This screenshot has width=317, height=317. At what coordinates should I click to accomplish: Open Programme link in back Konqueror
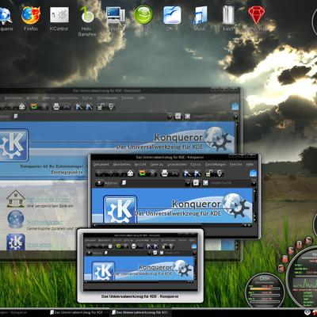[x=39, y=245]
